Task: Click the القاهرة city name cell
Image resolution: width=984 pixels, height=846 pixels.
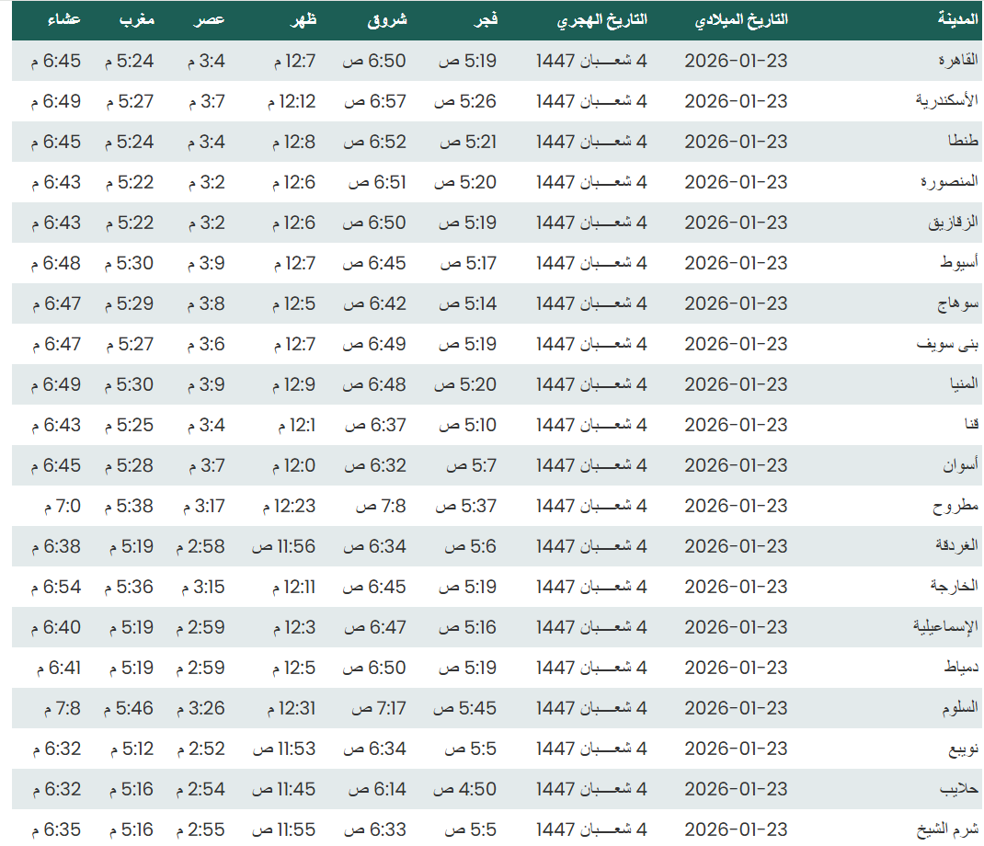Action: [x=956, y=61]
